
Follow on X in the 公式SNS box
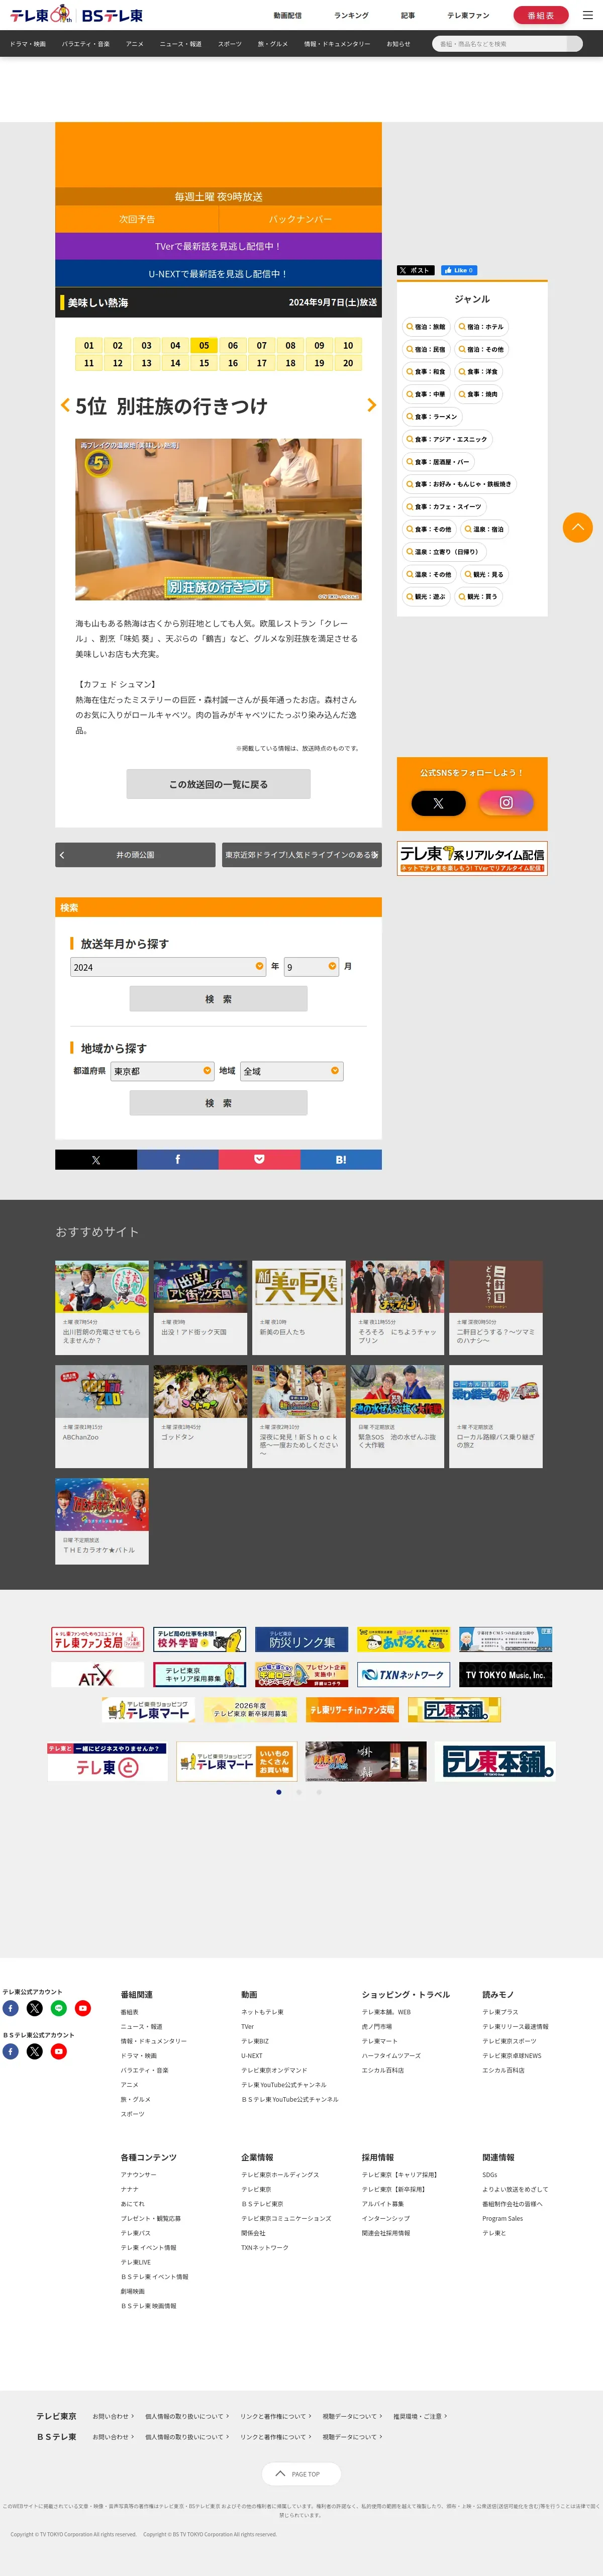tap(438, 802)
